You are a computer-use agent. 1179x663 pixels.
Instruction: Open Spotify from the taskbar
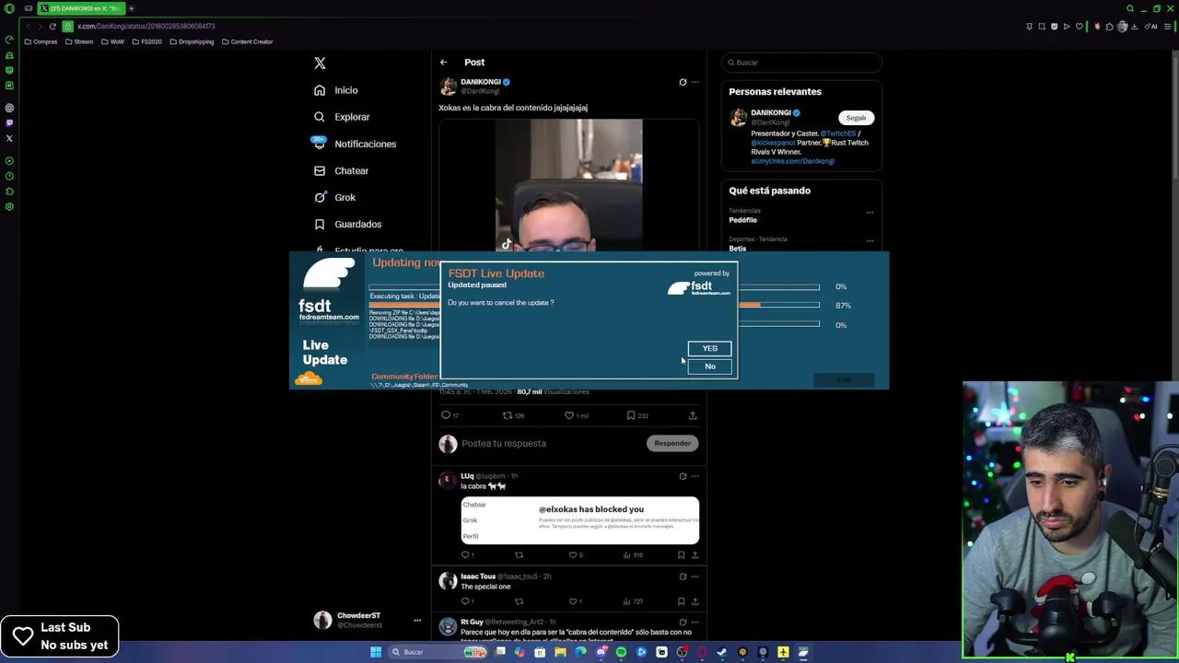[621, 652]
